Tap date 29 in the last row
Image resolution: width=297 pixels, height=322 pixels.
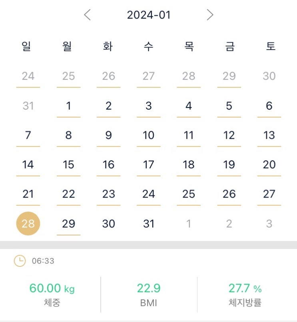tap(68, 224)
